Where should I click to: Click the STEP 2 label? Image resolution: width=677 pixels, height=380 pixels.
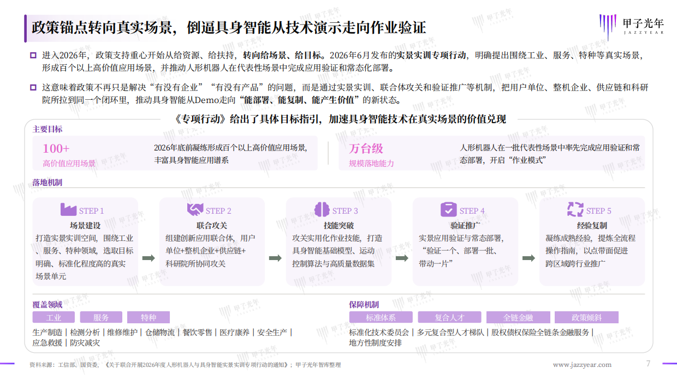(218, 211)
